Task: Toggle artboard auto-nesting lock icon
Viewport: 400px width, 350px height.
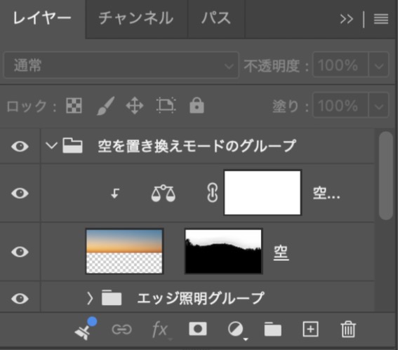Action: pos(166,105)
